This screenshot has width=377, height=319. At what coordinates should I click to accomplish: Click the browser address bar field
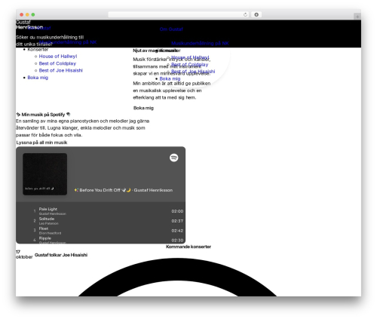(179, 14)
